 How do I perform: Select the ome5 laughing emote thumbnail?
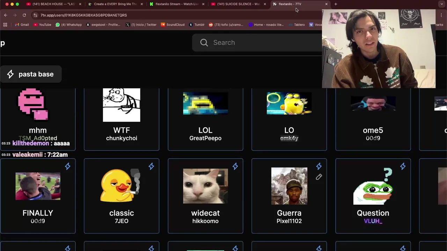(373, 104)
